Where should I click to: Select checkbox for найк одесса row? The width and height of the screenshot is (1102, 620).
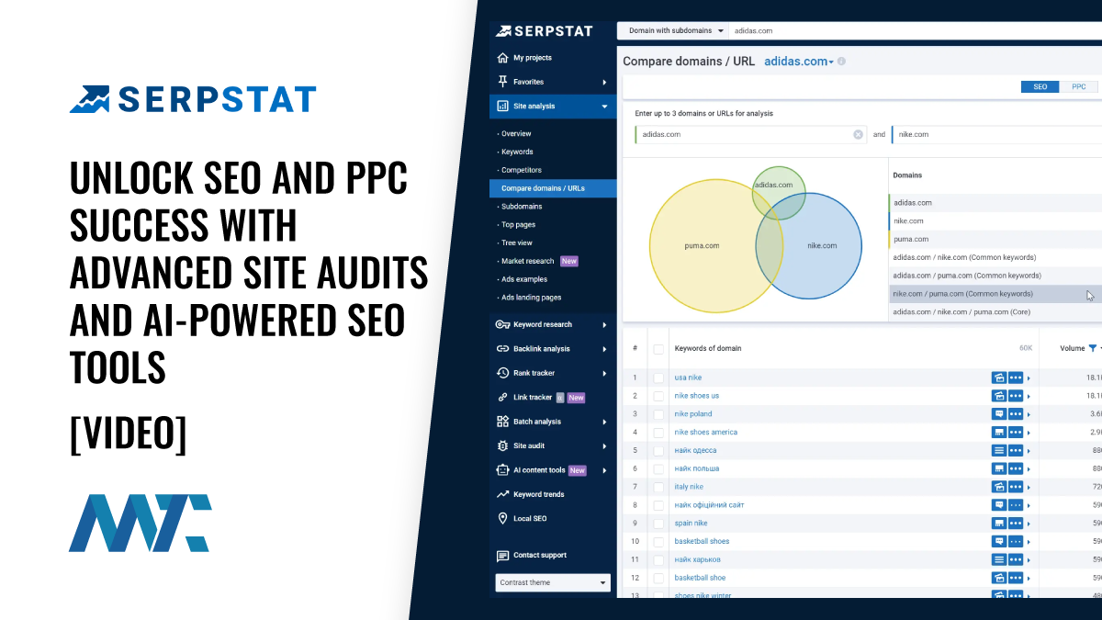(658, 451)
